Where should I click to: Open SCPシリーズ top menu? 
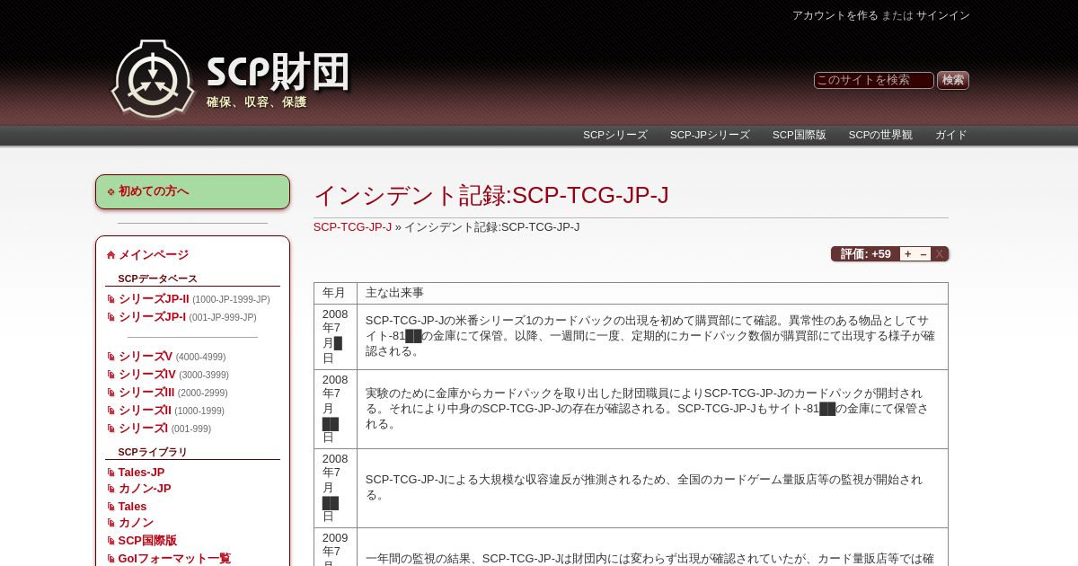pyautogui.click(x=615, y=135)
